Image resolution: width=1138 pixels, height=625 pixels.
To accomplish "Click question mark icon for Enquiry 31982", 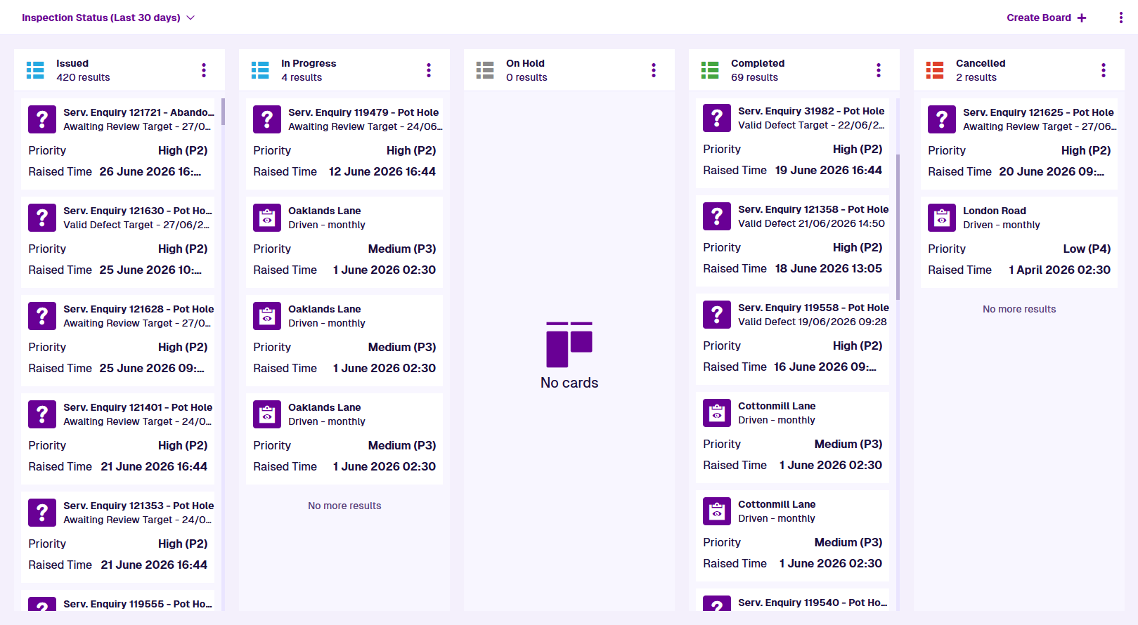I will pyautogui.click(x=717, y=118).
